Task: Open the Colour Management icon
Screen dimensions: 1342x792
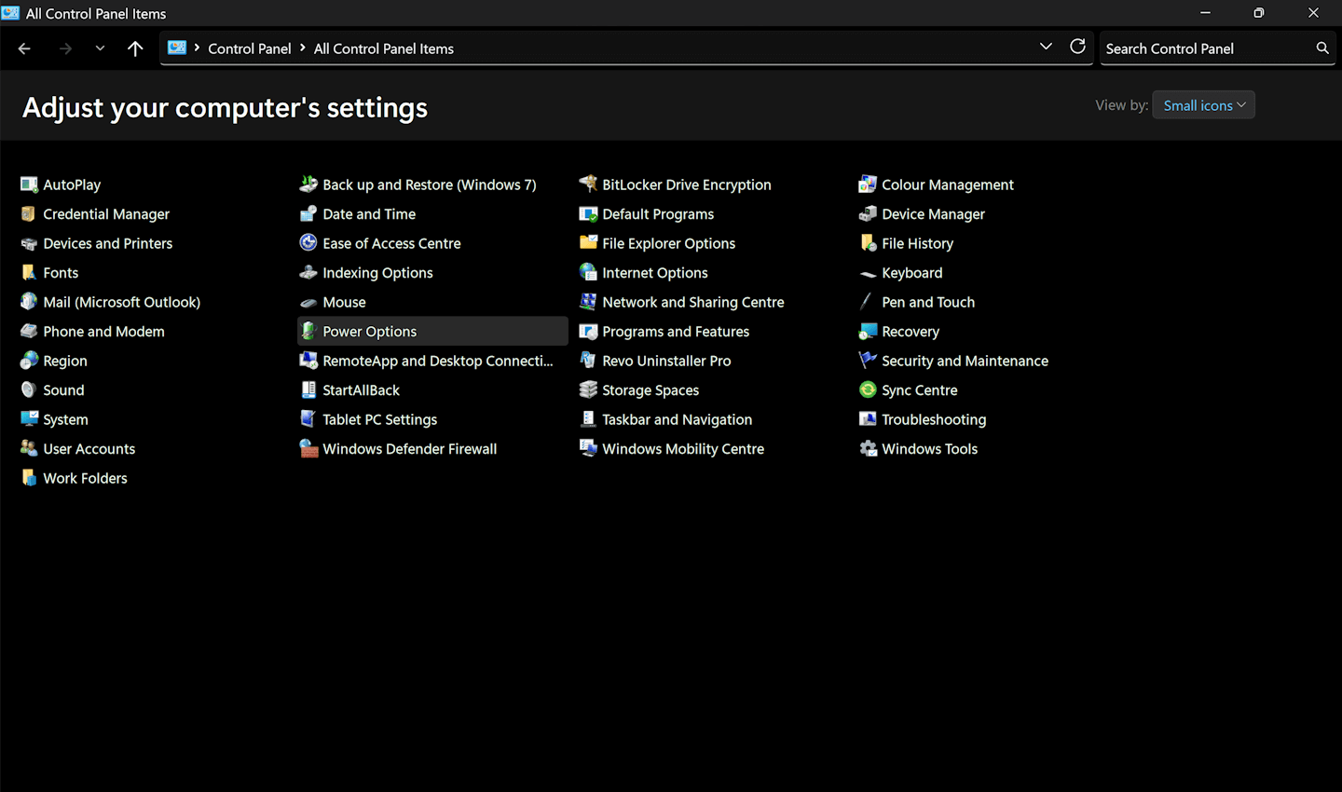Action: [868, 184]
